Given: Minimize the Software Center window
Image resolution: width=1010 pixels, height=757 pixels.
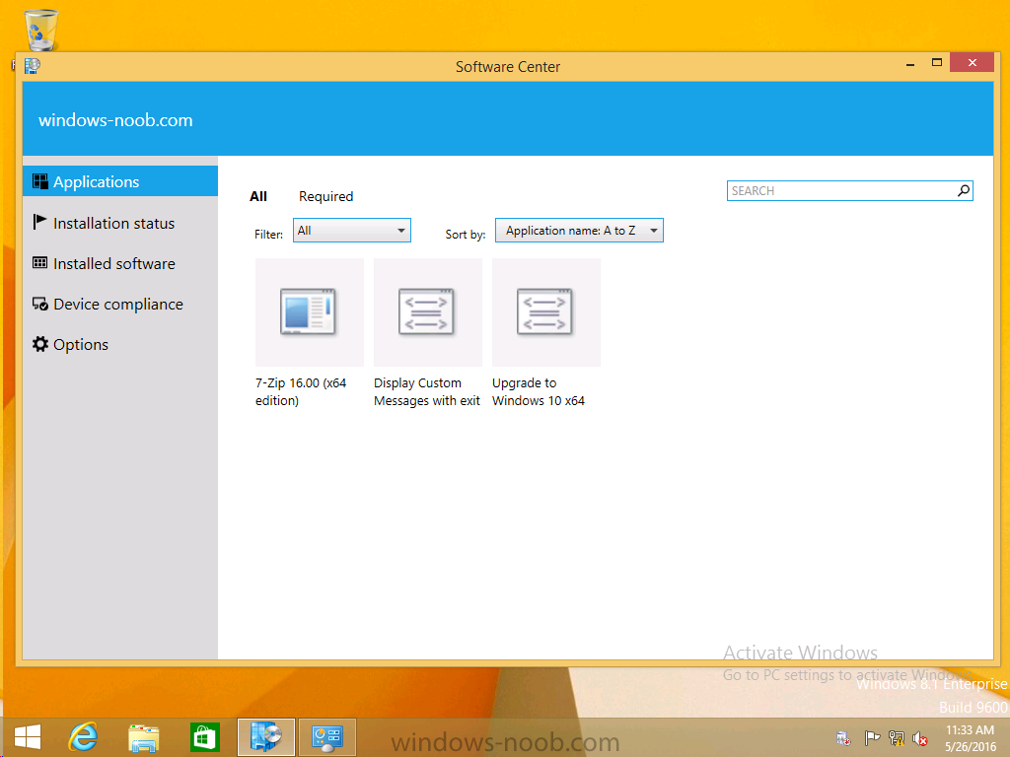Looking at the screenshot, I should [910, 64].
